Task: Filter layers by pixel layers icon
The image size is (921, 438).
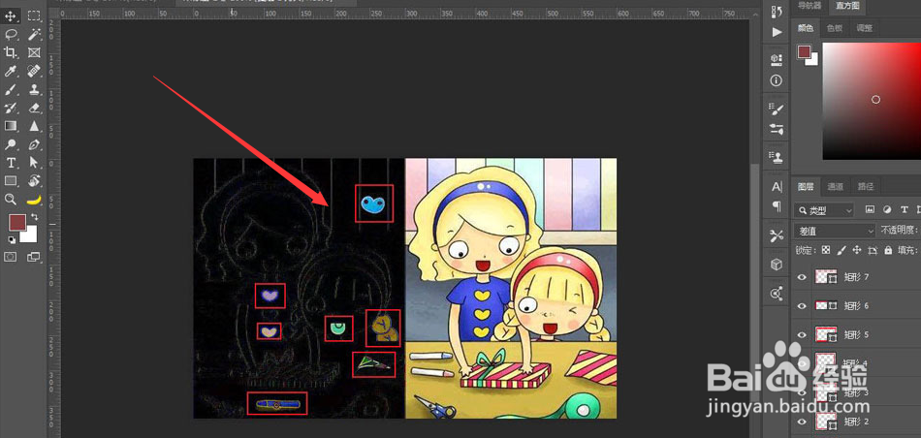Action: [870, 209]
